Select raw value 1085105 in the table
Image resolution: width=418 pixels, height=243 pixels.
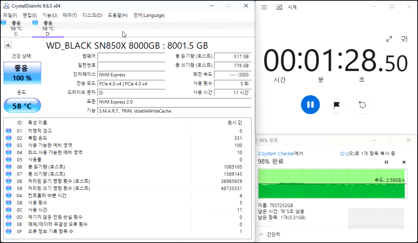(233, 167)
